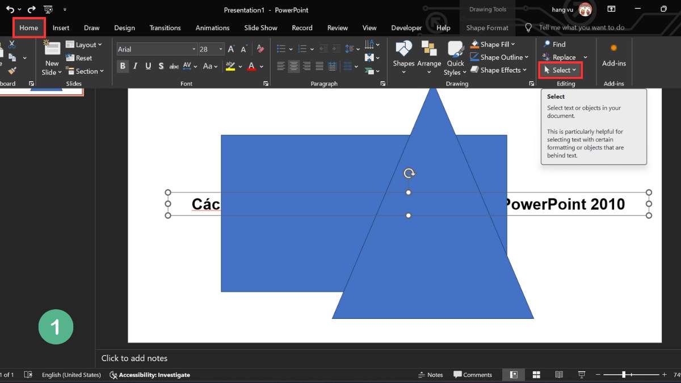Screen dimensions: 681x383
Task: Toggle text Shadow formatting
Action: tap(161, 66)
